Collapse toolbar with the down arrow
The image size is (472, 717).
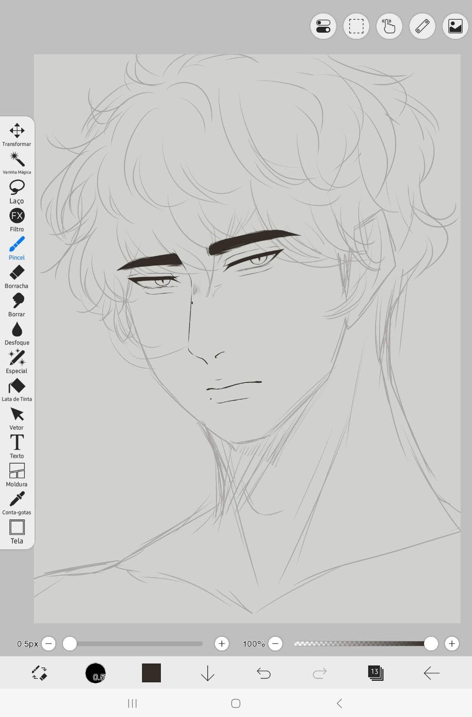tap(207, 673)
